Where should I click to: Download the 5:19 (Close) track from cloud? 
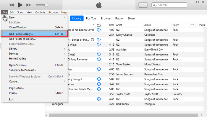click(99, 55)
